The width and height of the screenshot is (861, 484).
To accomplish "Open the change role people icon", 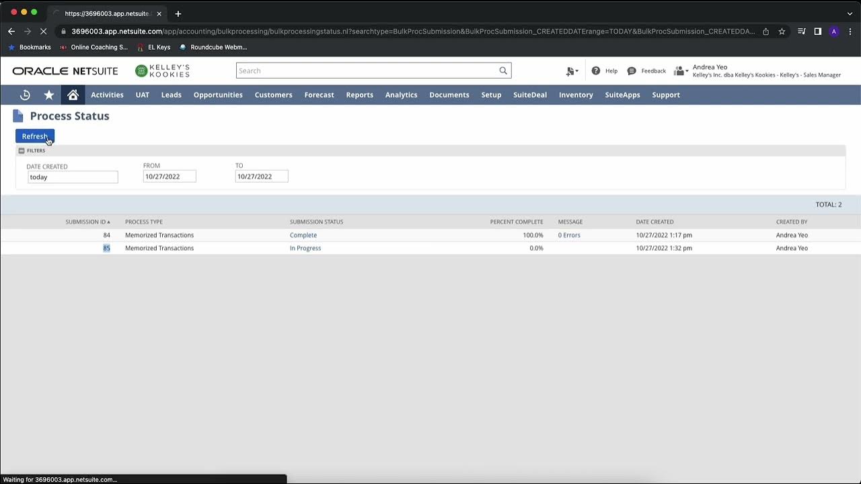I will 681,71.
